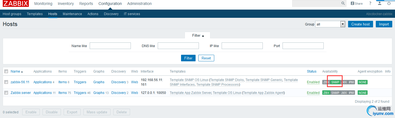Open the Administration menu
The image size is (395, 118).
tap(139, 4)
